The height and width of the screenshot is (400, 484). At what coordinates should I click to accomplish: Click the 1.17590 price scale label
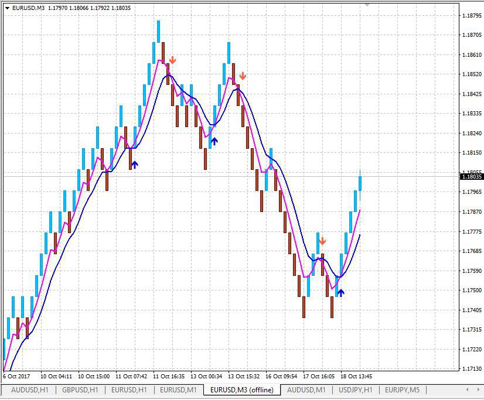472,271
